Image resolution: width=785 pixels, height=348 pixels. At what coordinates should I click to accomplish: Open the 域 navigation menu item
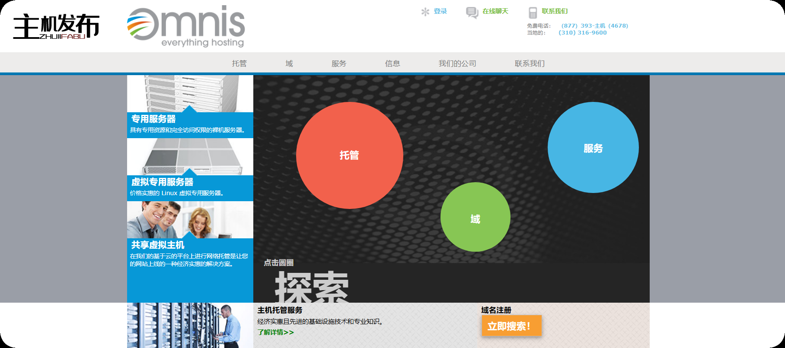[x=289, y=63]
